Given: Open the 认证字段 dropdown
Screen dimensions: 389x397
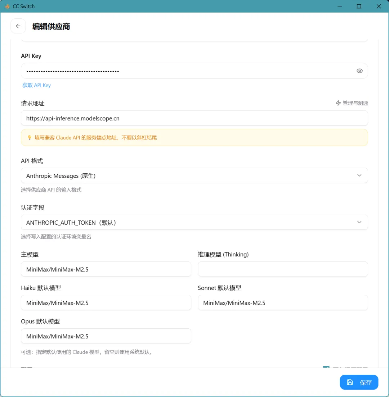Looking at the screenshot, I should (194, 222).
